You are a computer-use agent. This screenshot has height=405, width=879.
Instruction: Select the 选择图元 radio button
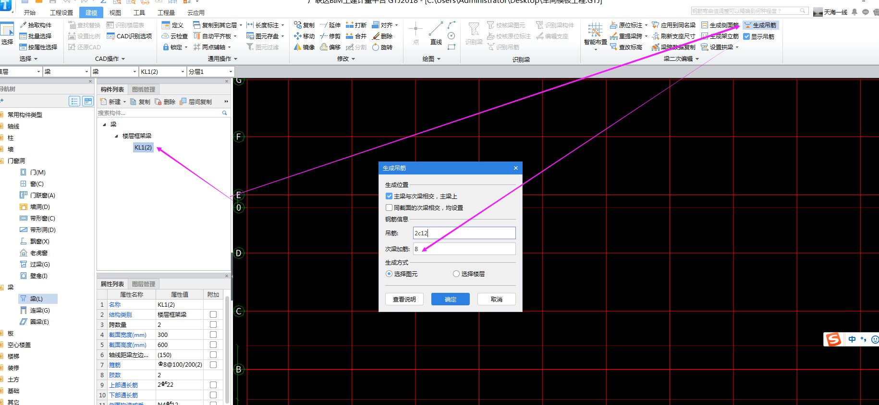coord(389,274)
